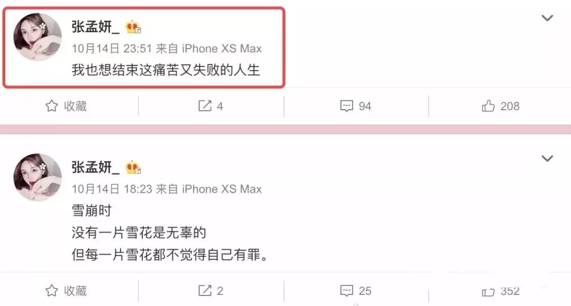Like the post with 208 likes
Viewport: 571px width, 306px height.
tap(500, 106)
